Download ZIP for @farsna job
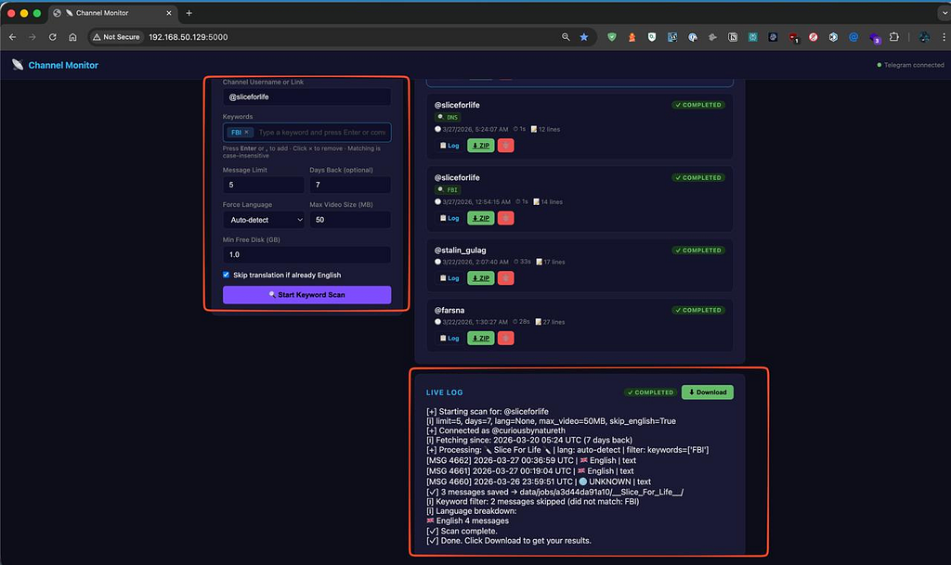Image resolution: width=951 pixels, height=565 pixels. pos(481,338)
